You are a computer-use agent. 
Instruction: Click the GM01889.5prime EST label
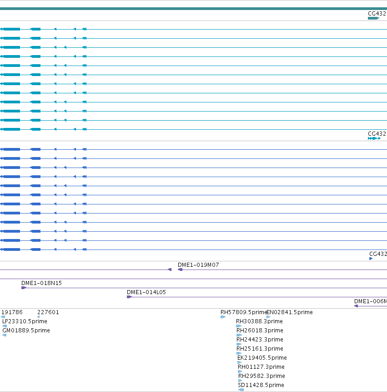pyautogui.click(x=26, y=331)
